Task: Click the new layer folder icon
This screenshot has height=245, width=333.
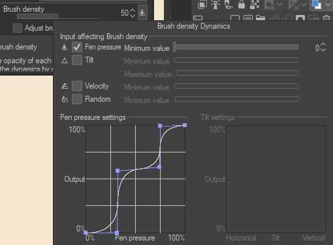Action: tap(261, 18)
